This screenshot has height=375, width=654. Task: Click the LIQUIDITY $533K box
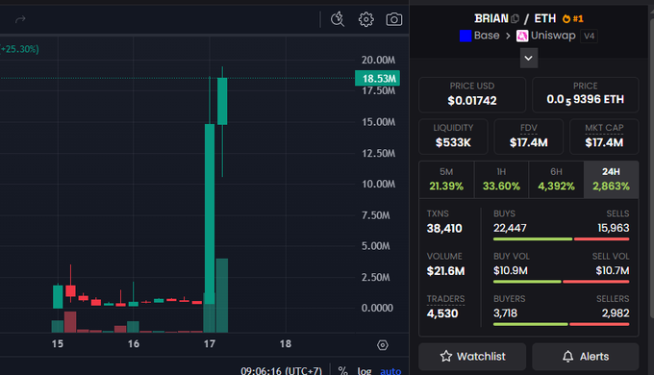[x=453, y=137]
